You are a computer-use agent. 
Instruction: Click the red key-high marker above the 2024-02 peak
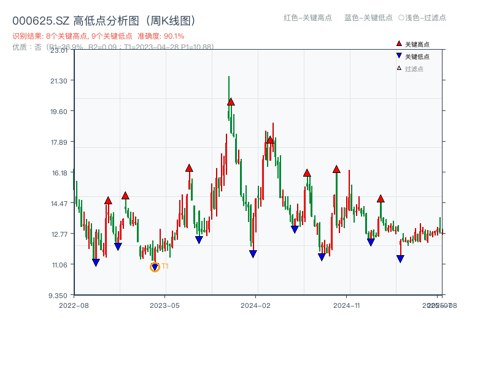pyautogui.click(x=270, y=140)
